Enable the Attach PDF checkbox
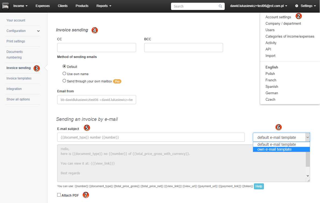 (59, 195)
